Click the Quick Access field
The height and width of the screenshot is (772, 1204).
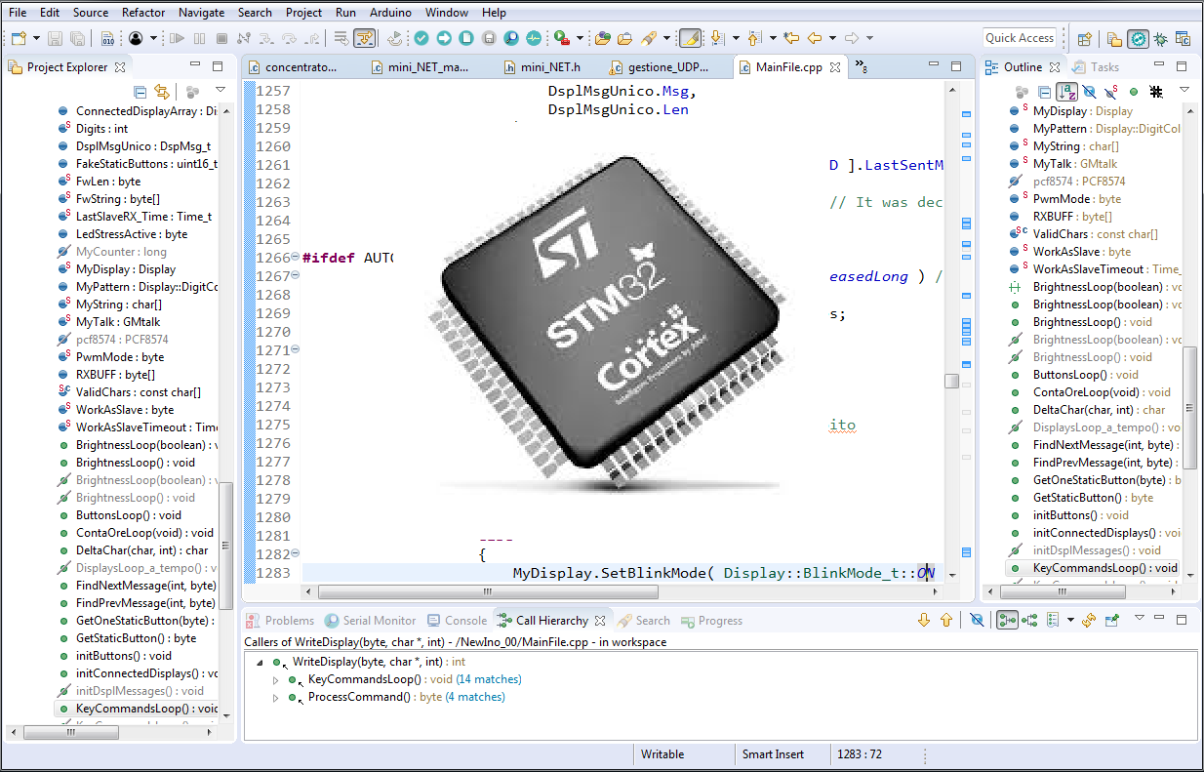point(1020,38)
